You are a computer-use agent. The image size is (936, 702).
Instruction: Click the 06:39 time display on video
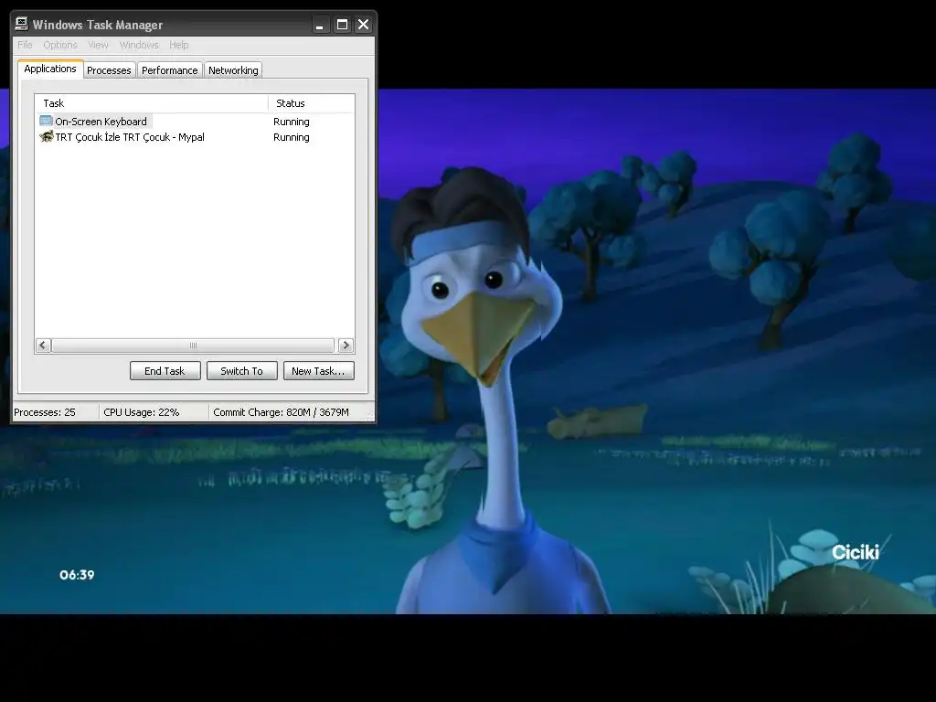click(x=77, y=575)
